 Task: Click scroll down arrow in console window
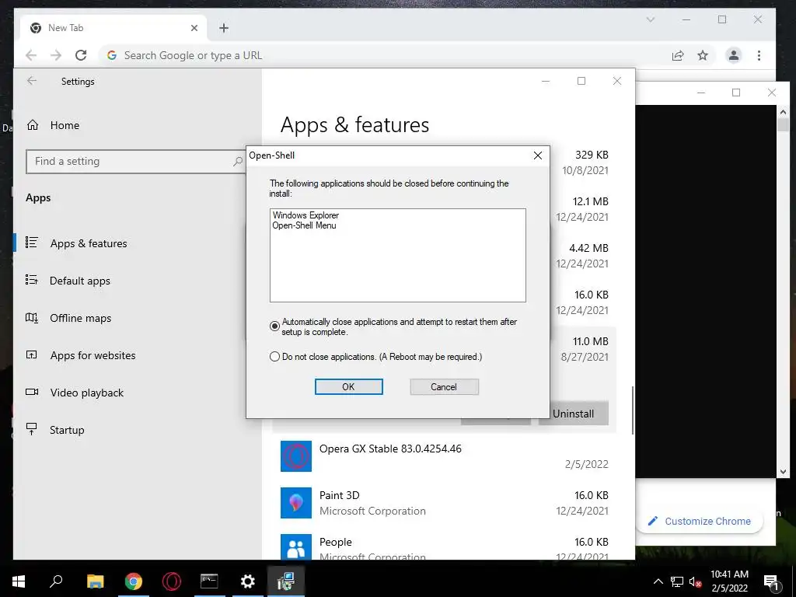pyautogui.click(x=783, y=472)
